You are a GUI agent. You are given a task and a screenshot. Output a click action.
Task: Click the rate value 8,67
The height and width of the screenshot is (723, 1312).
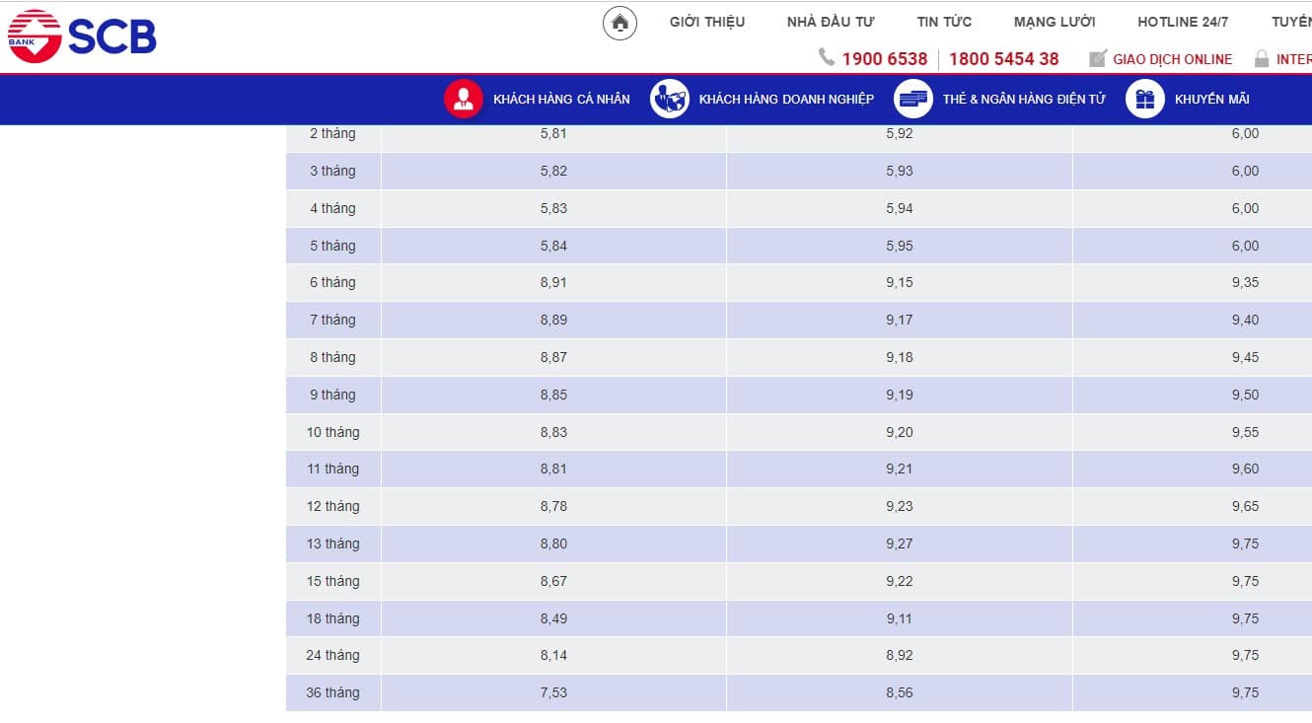[x=553, y=581]
